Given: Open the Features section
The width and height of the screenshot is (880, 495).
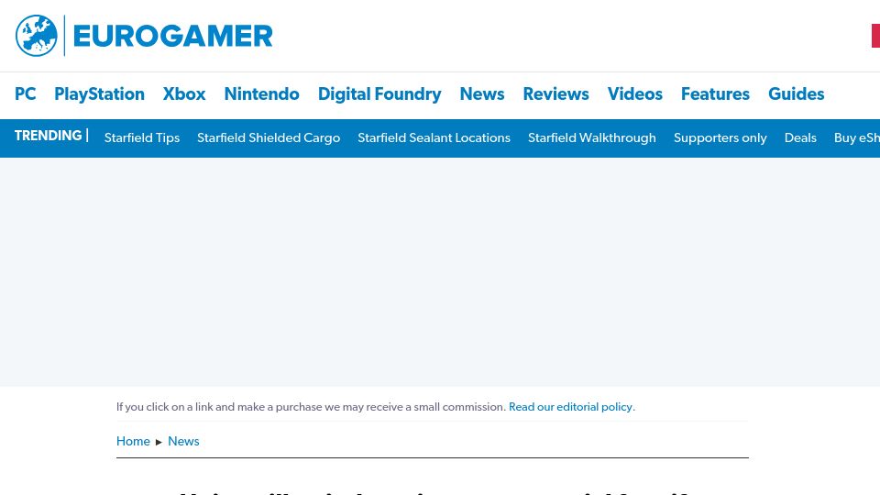Looking at the screenshot, I should pyautogui.click(x=715, y=93).
